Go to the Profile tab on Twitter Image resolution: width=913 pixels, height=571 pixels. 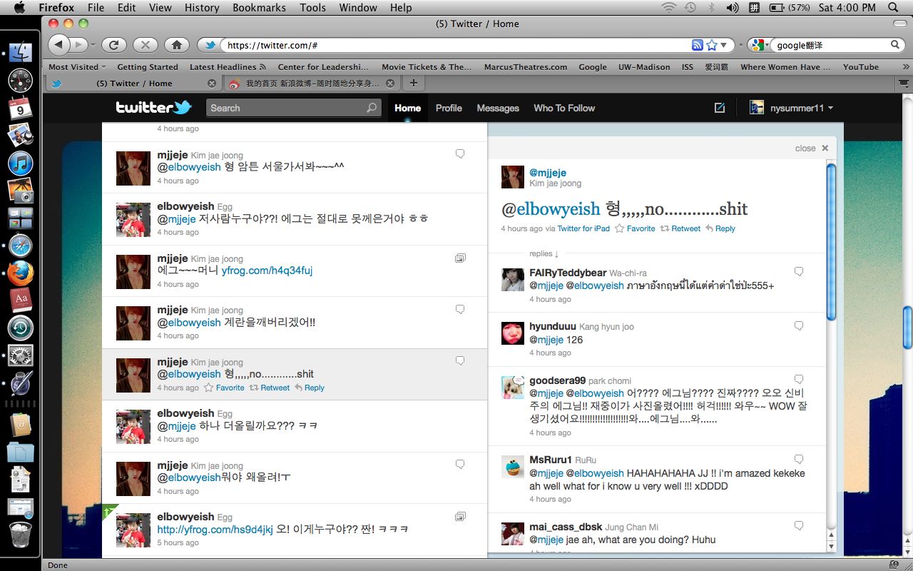[449, 108]
